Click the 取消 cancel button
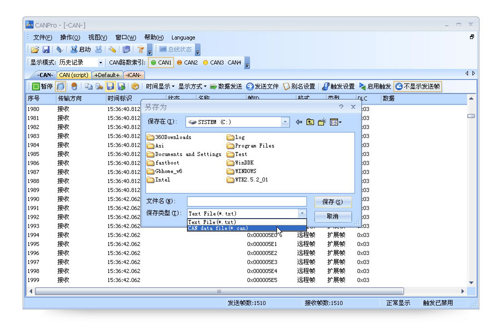500x325 pixels. pyautogui.click(x=332, y=216)
